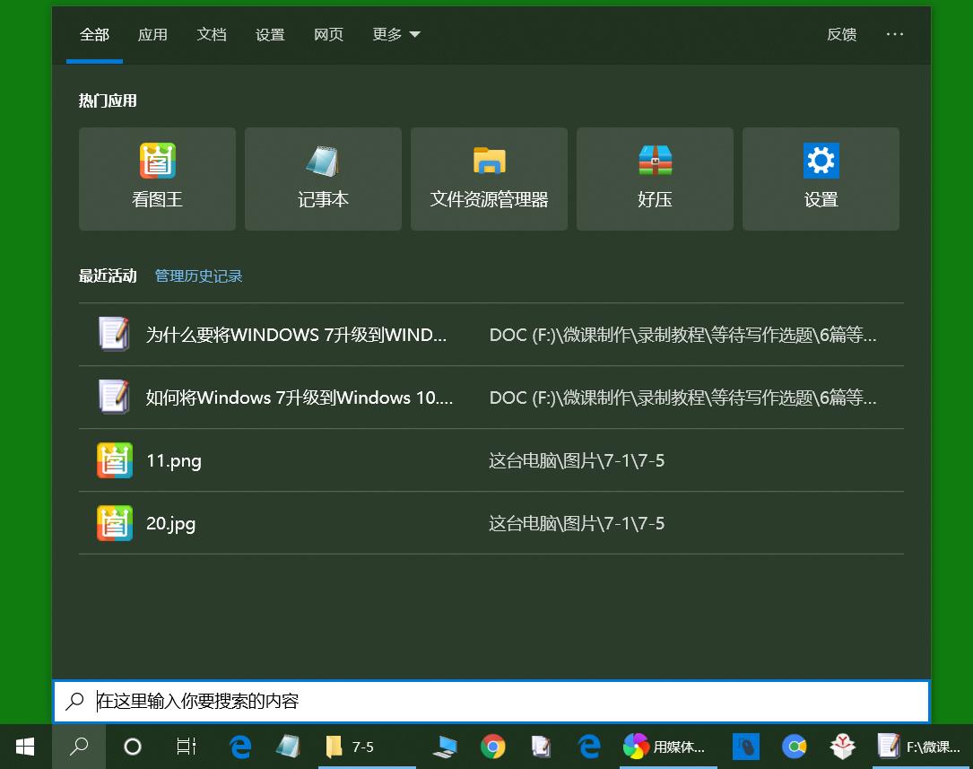This screenshot has width=973, height=769.
Task: Click the 管理历史记录 link
Action: click(198, 275)
